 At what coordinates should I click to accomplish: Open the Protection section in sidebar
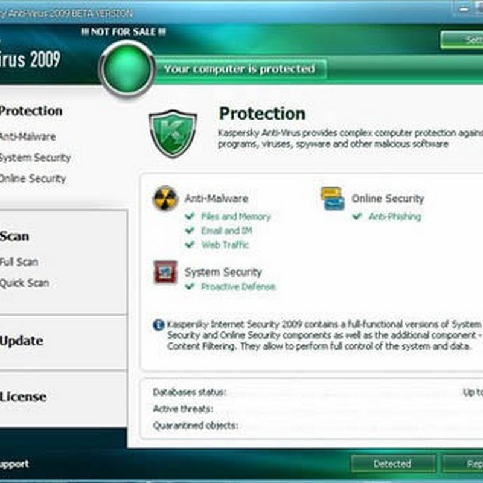tap(31, 111)
